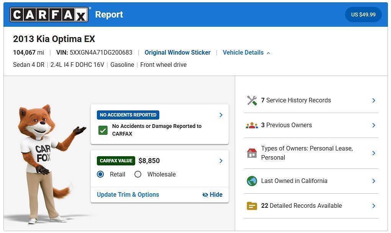Screen dimensions: 391x233
Task: Click the green No Accidents checkmark icon
Action: [103, 130]
